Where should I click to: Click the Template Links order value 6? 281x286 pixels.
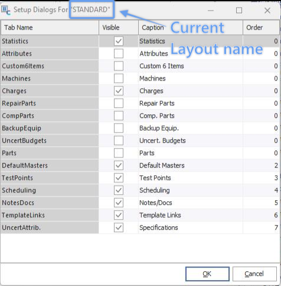261,215
